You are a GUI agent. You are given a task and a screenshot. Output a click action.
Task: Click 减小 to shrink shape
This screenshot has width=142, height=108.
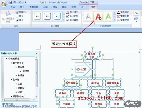[x=20, y=20]
